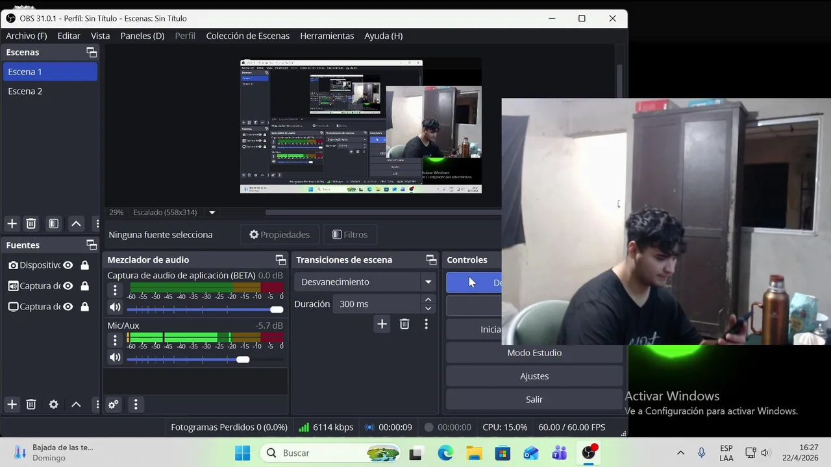The width and height of the screenshot is (831, 467).
Task: Increase transition duration with up arrow
Action: [x=428, y=300]
